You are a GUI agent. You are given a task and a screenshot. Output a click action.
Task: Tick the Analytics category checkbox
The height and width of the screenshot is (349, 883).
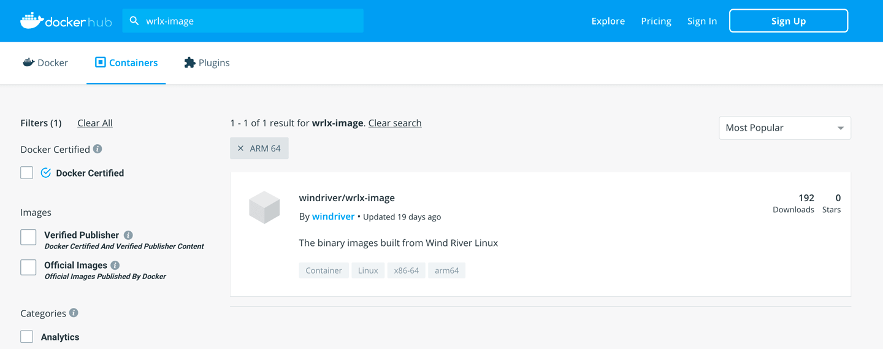pyautogui.click(x=27, y=337)
